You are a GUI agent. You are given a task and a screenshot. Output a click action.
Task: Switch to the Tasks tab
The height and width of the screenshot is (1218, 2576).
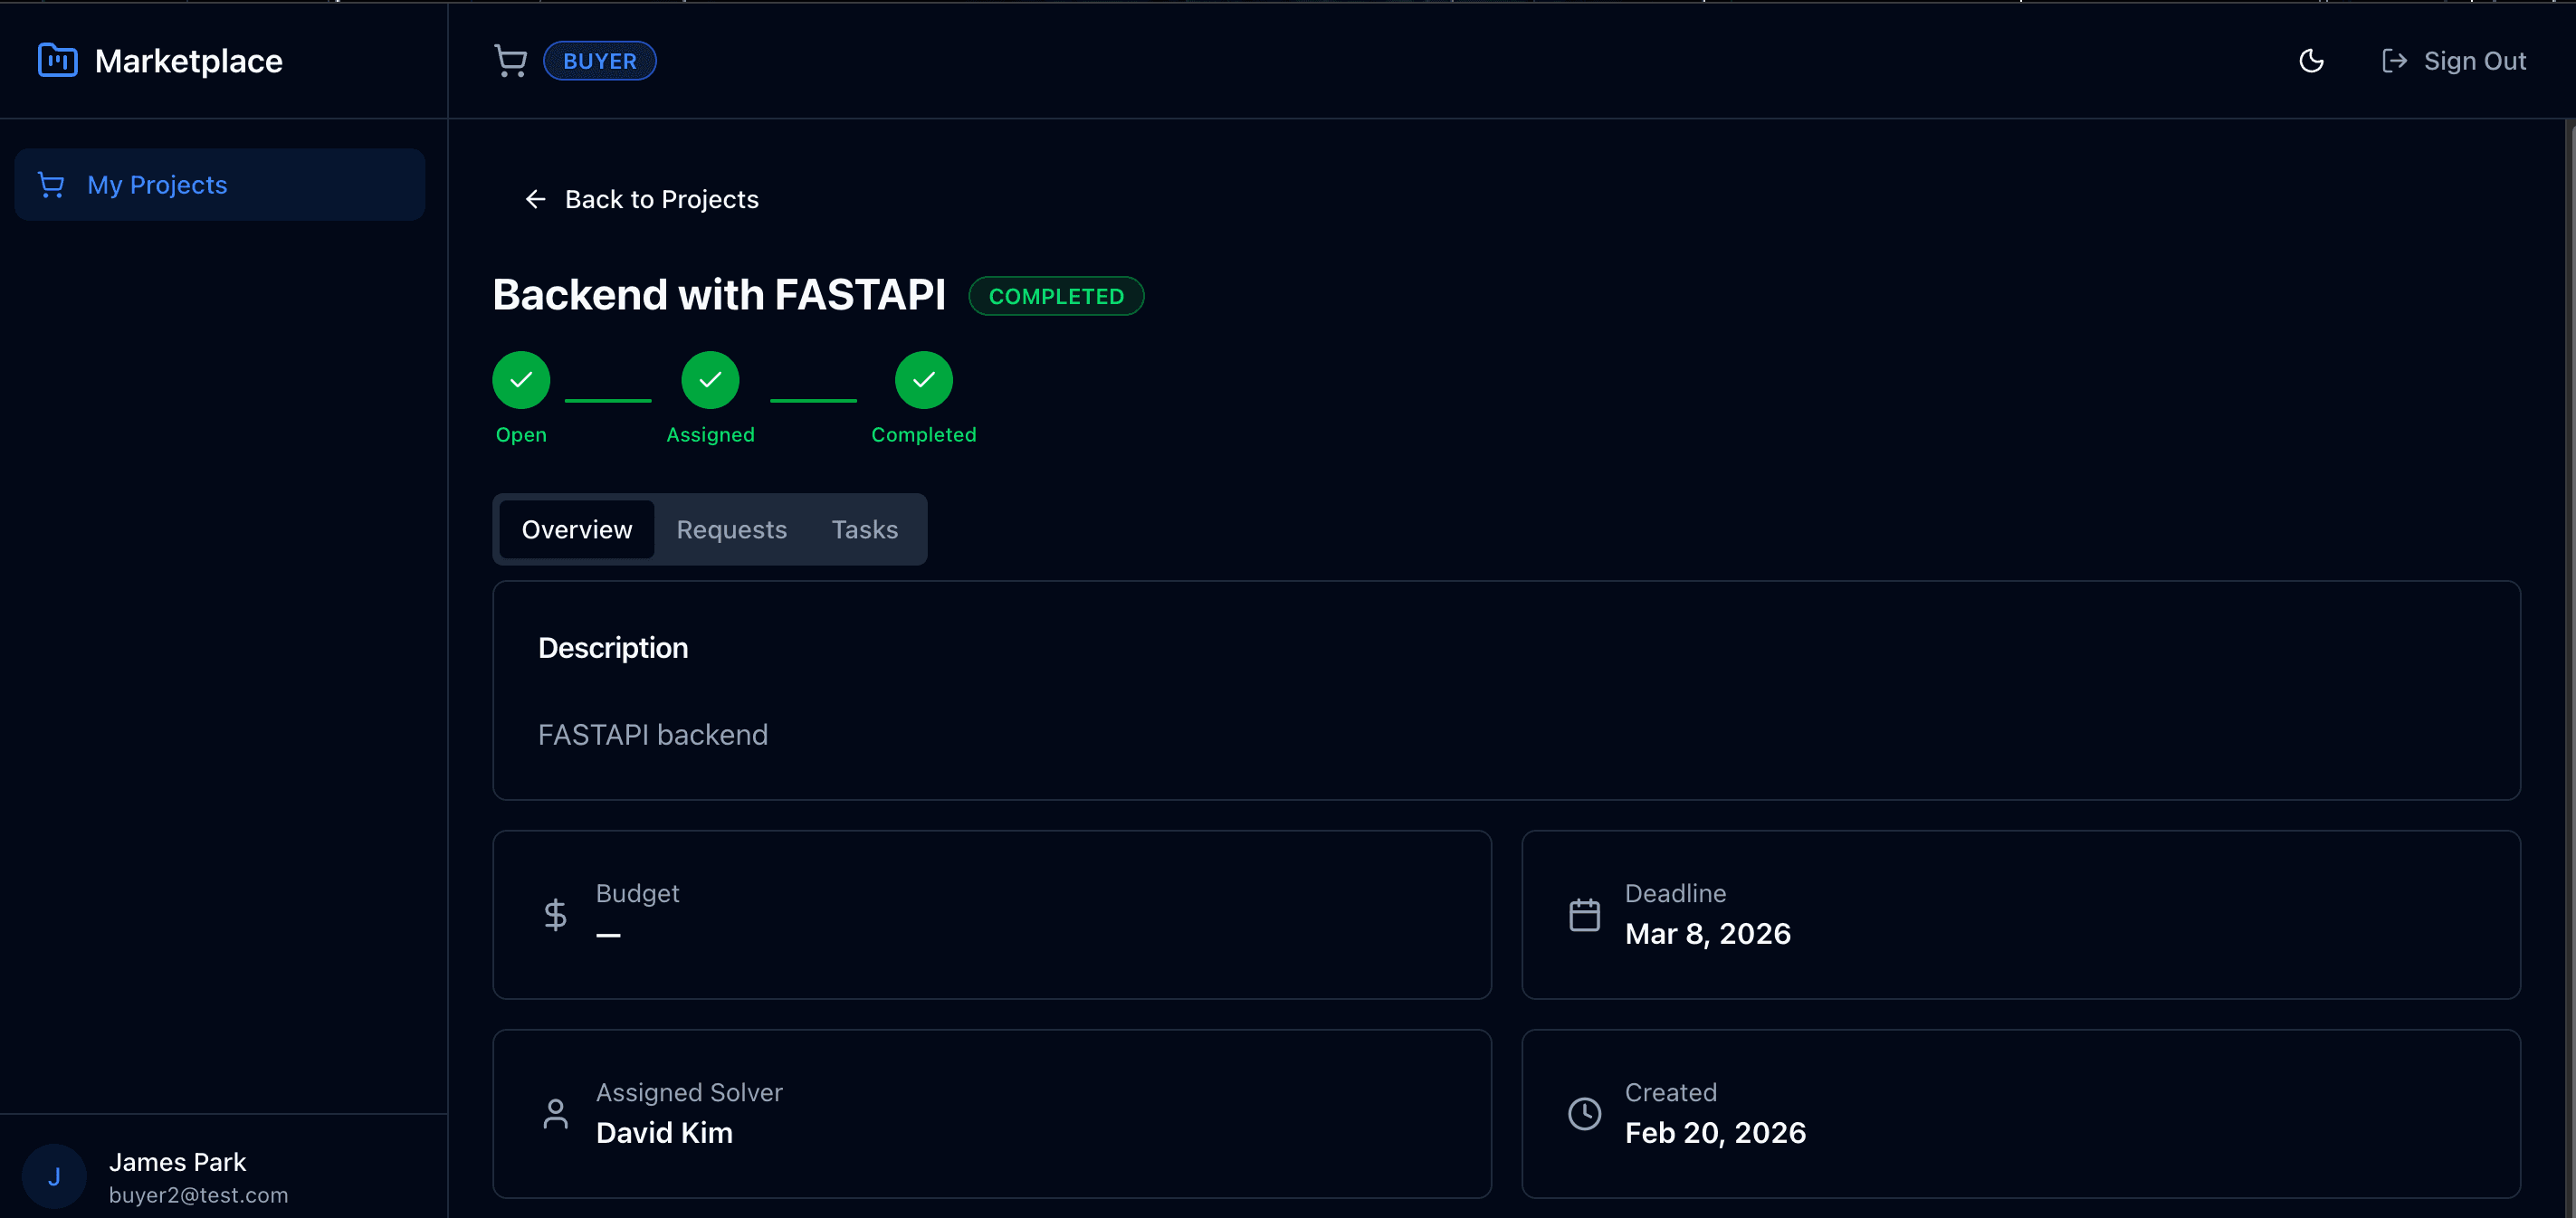(x=864, y=529)
